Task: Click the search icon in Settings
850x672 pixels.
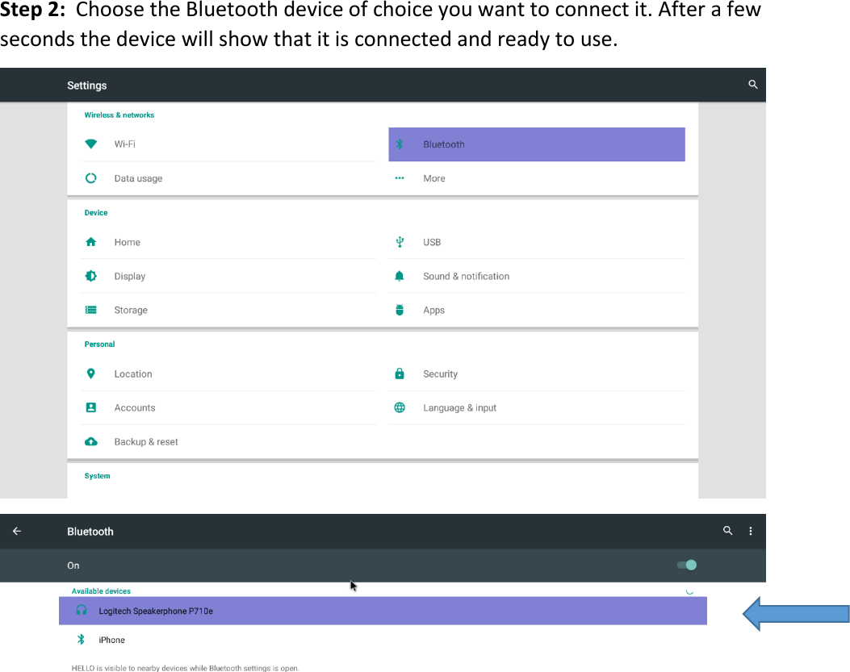Action: (752, 84)
